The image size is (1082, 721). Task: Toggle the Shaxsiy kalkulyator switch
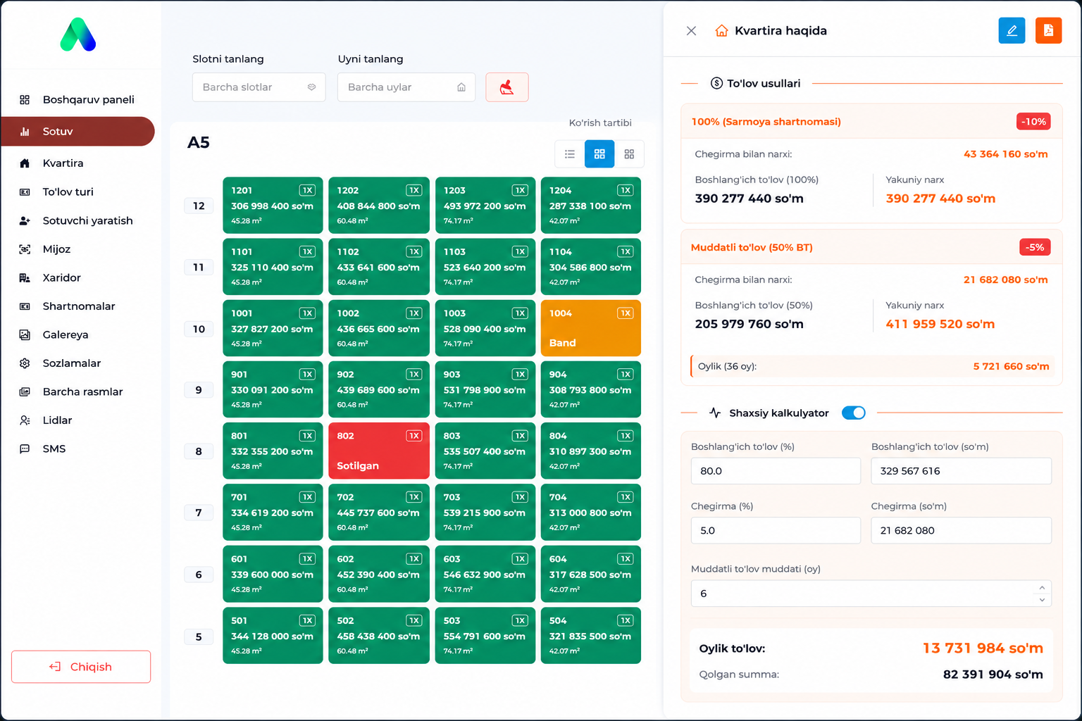(854, 413)
